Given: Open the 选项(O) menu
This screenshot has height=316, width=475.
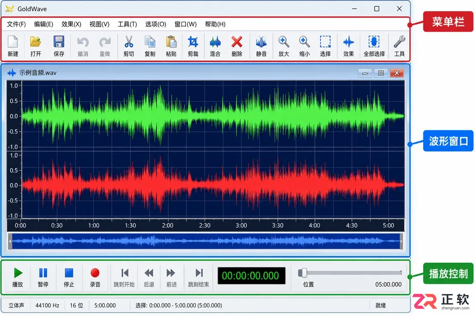Looking at the screenshot, I should pyautogui.click(x=155, y=24).
